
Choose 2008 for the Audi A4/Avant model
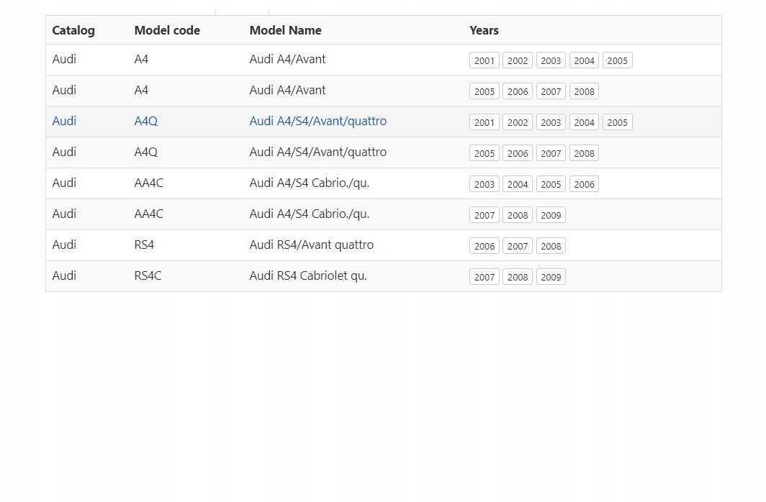(584, 91)
